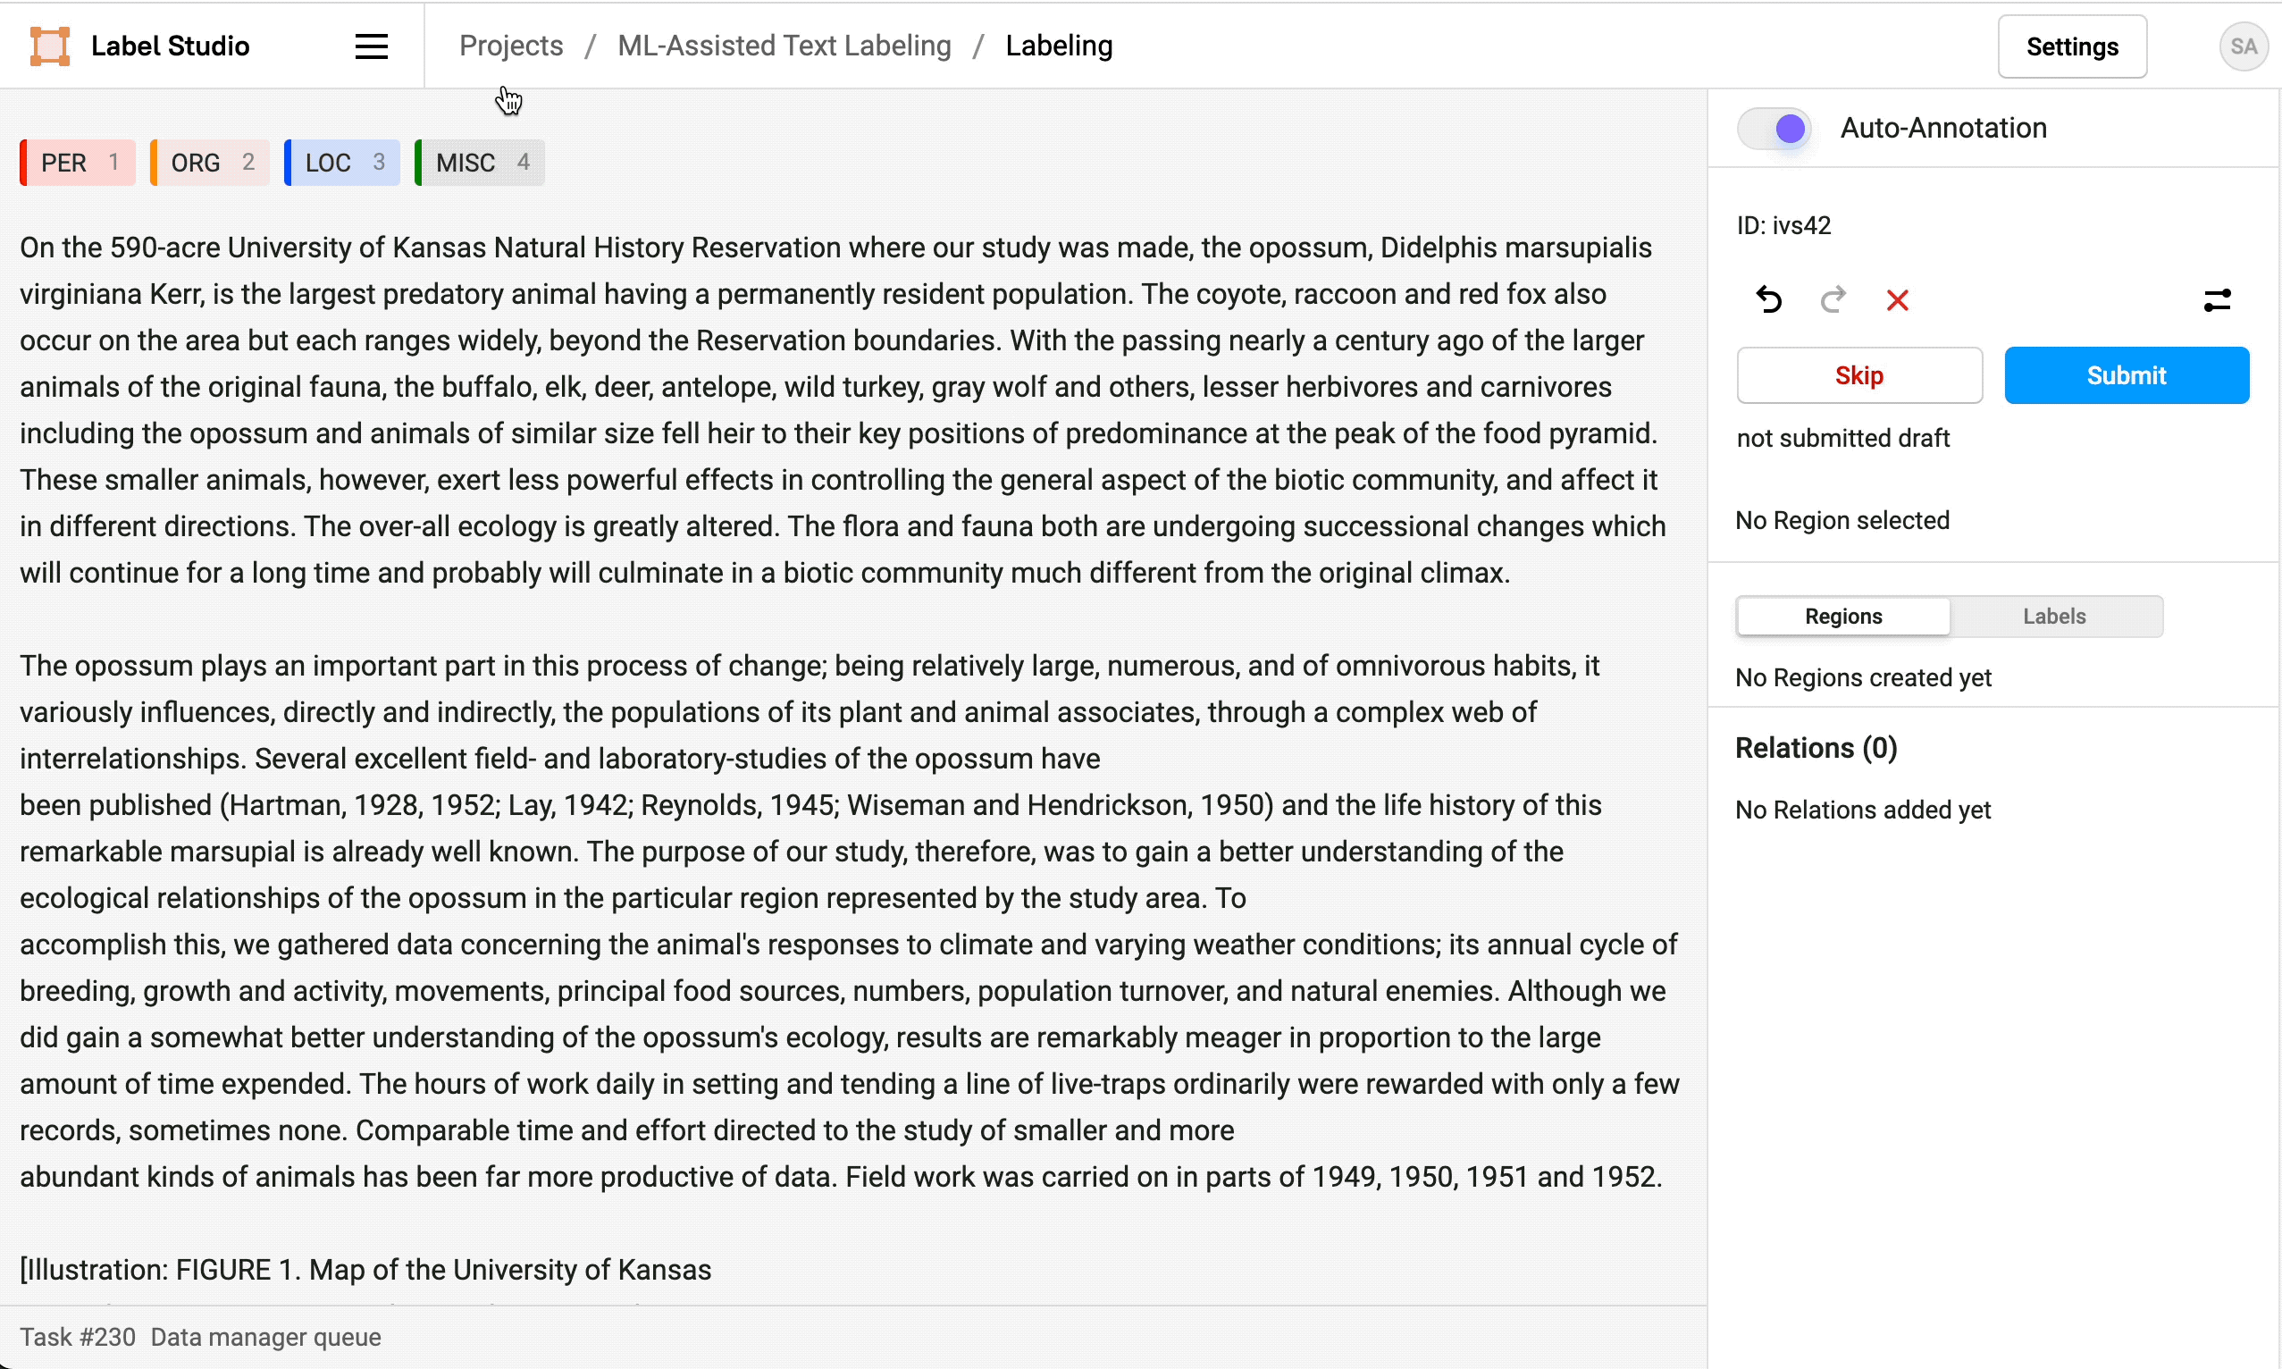Click the redo annotation icon
This screenshot has height=1369, width=2282.
point(1833,298)
